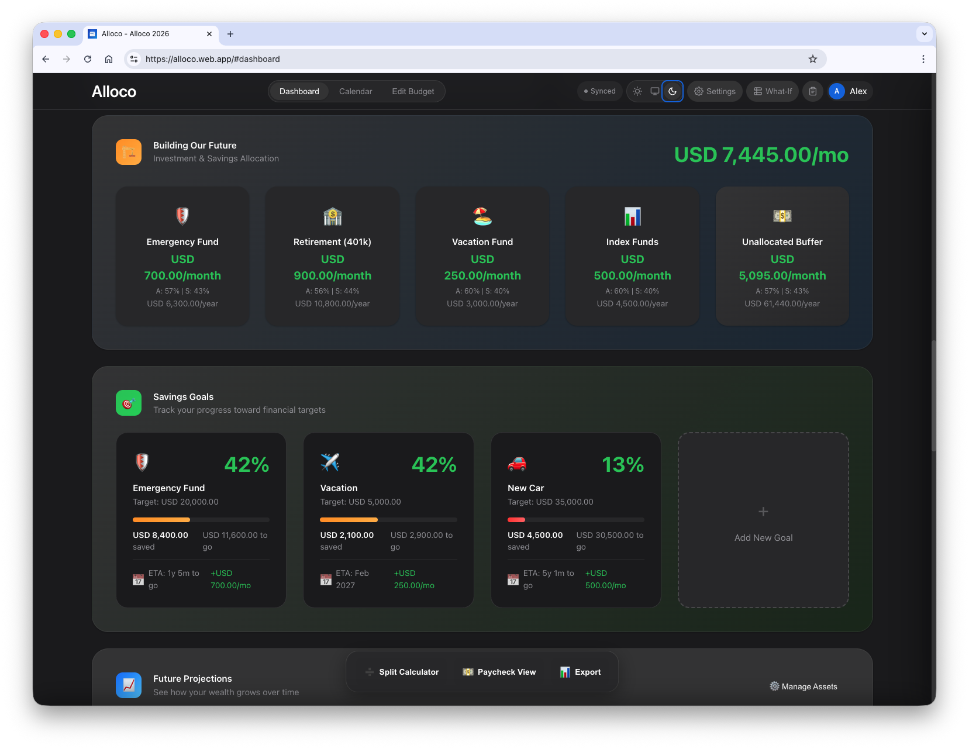Select the Index Funds allocation card

coord(632,256)
